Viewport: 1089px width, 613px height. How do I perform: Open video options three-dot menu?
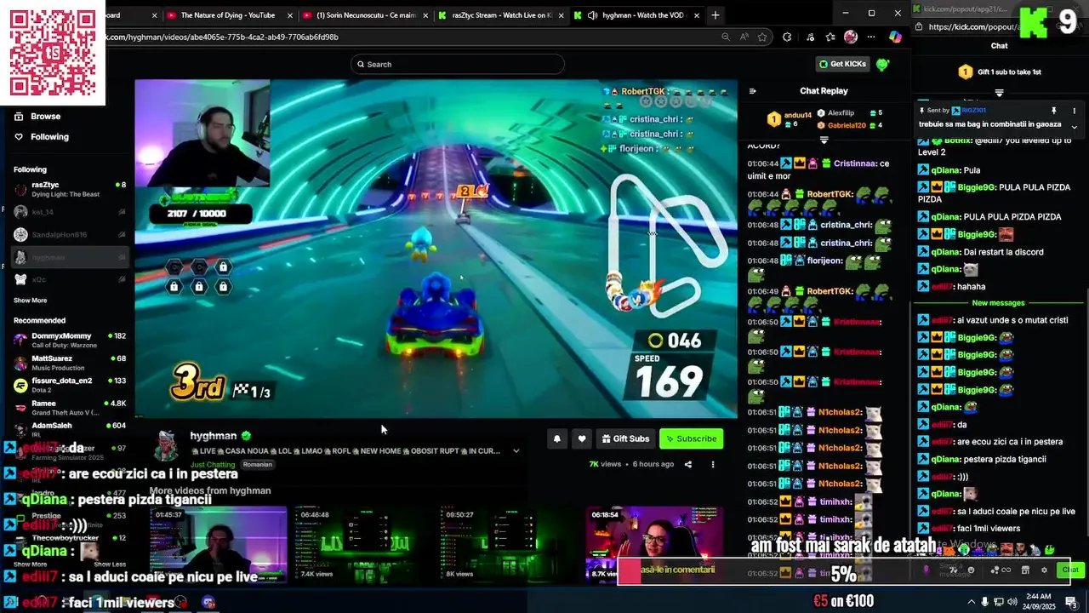tap(713, 464)
